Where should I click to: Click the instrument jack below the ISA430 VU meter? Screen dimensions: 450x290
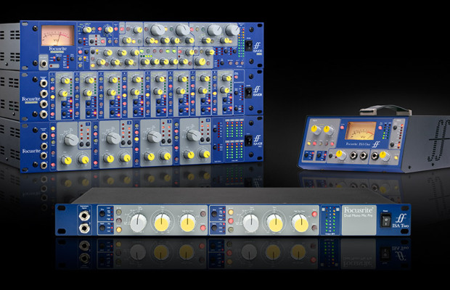[x=44, y=64]
